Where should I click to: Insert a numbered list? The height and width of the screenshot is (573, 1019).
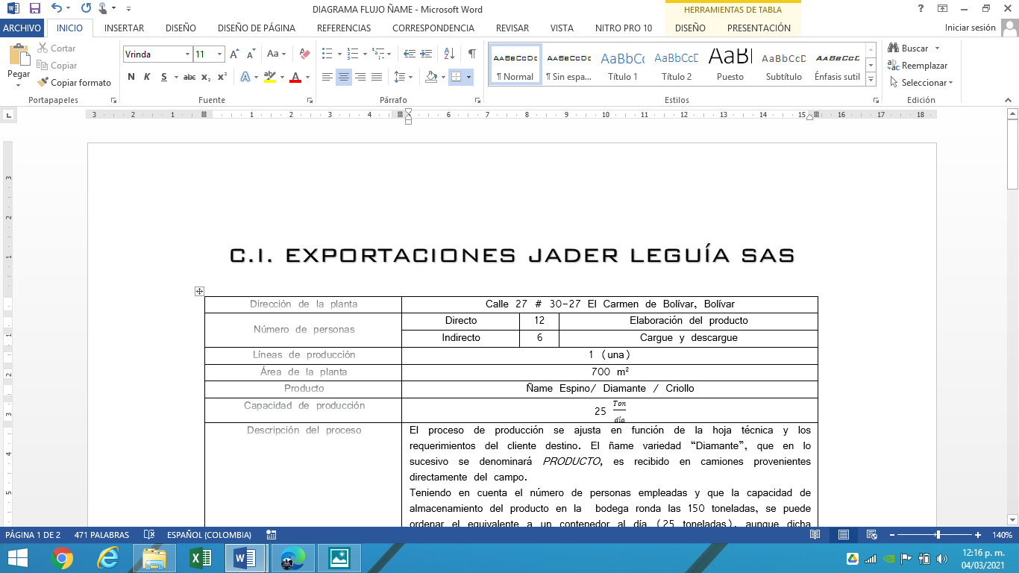pos(353,54)
